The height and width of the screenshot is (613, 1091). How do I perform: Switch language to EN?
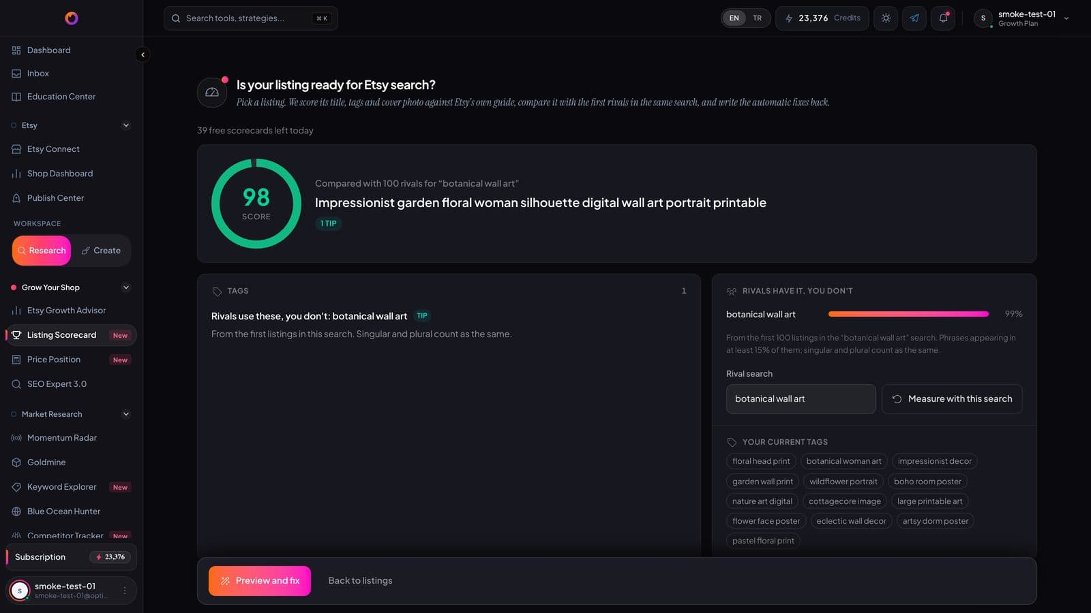(x=734, y=18)
